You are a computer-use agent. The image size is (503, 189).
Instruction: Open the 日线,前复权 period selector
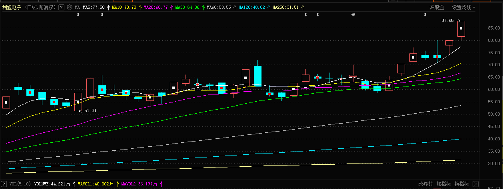tap(40, 7)
